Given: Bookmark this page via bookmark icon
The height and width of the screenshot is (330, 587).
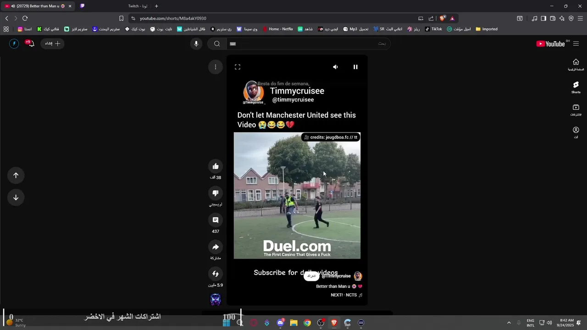Looking at the screenshot, I should [121, 18].
